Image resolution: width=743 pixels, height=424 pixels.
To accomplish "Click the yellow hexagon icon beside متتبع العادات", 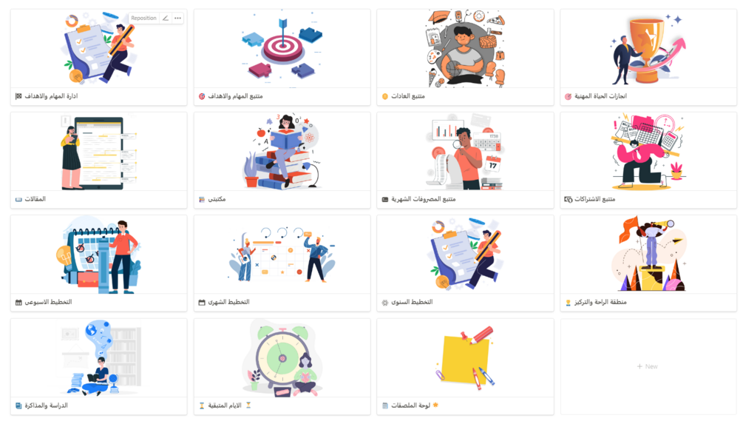I will (385, 96).
